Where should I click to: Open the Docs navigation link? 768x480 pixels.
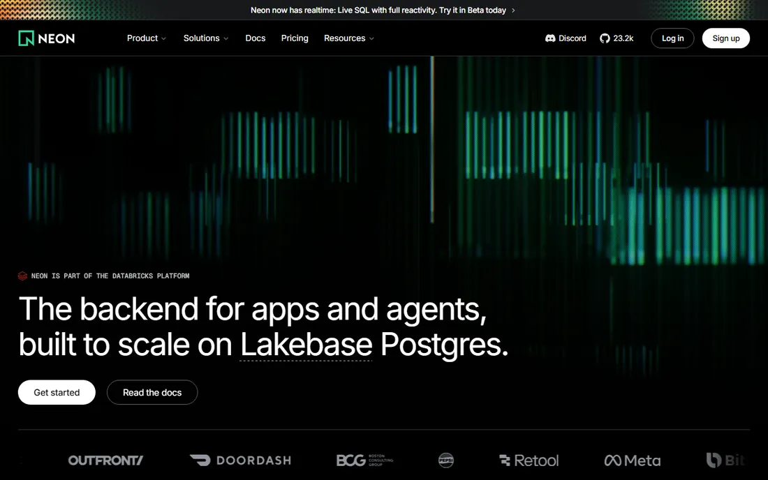click(255, 38)
